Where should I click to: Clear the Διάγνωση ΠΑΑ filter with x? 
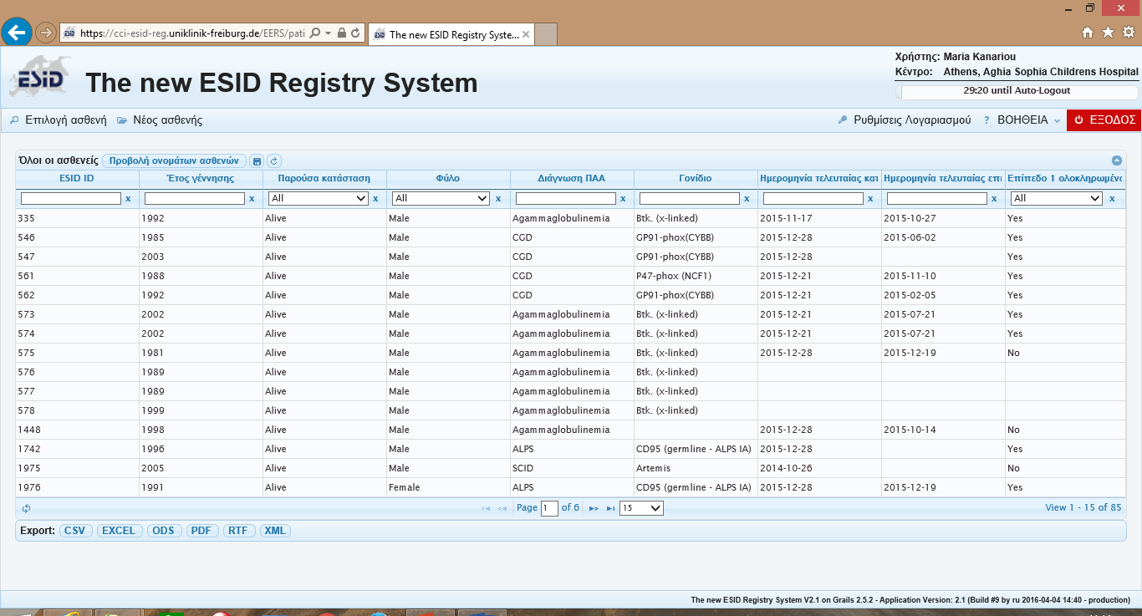(623, 199)
